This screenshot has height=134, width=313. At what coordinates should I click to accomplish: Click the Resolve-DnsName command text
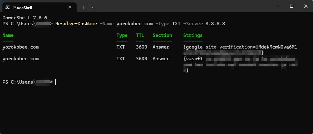76,24
